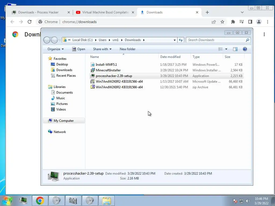Expand arrow after Local Disk (C:) breadcrumb
Viewport: 275px width, 206px height.
(96, 40)
